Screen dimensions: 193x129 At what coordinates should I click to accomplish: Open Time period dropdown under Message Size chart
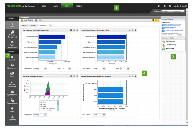pyautogui.click(x=40, y=69)
